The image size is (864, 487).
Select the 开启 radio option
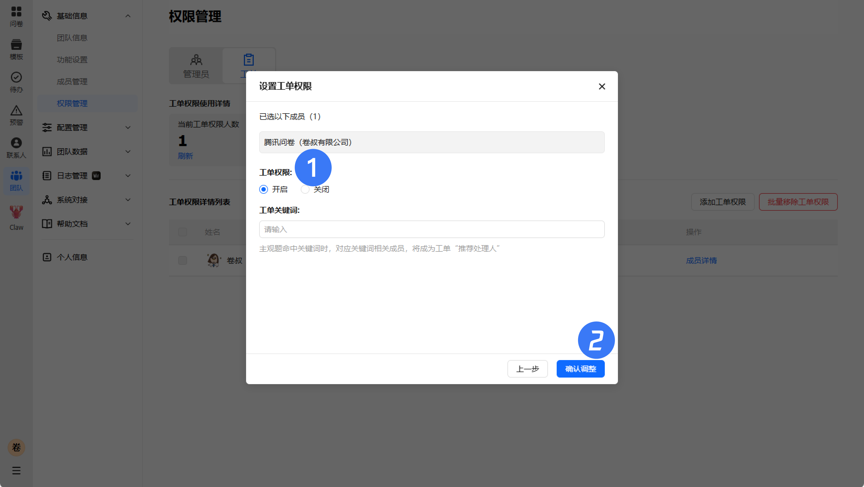[x=264, y=190]
